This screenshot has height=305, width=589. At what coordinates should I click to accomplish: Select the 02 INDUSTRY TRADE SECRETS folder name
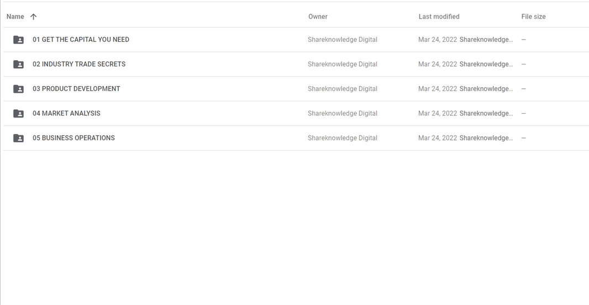[79, 64]
